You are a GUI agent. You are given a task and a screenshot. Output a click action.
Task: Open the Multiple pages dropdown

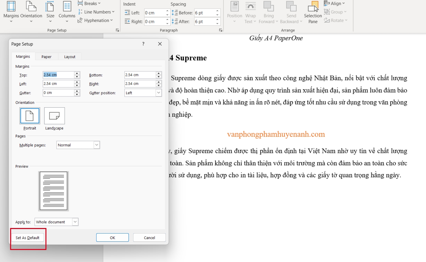[78, 145]
